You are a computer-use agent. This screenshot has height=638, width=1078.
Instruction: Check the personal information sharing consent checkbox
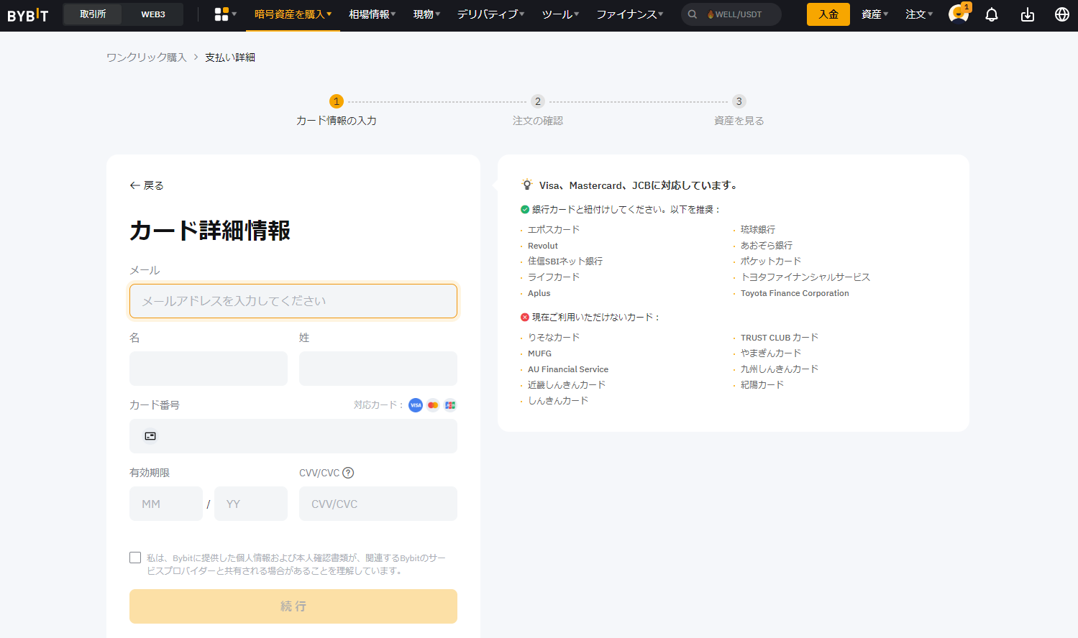pos(135,558)
